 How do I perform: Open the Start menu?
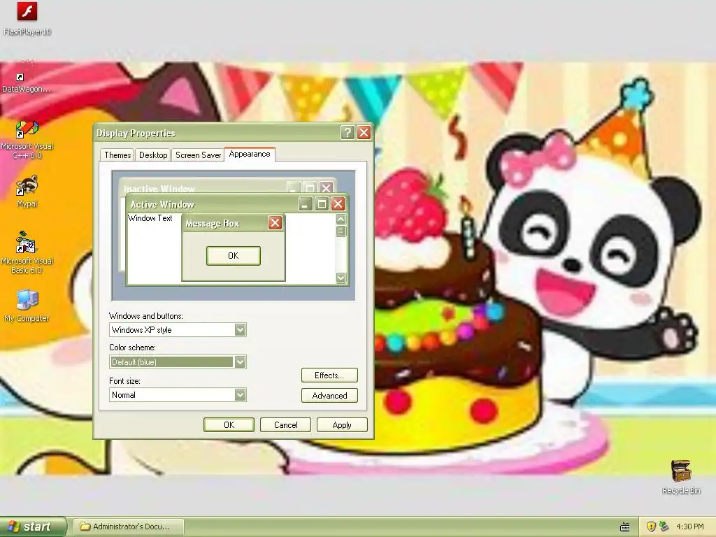pos(34,527)
